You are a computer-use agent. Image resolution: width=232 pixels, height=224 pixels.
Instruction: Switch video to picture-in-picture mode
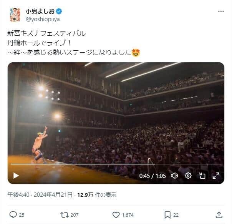coord(202,176)
